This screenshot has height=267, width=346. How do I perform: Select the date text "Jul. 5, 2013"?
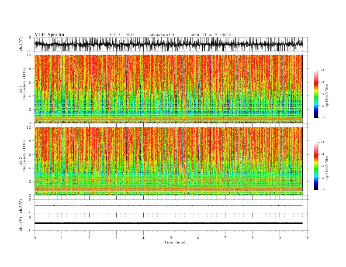pyautogui.click(x=122, y=35)
